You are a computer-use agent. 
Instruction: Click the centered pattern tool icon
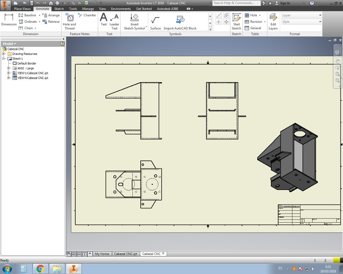[226, 22]
